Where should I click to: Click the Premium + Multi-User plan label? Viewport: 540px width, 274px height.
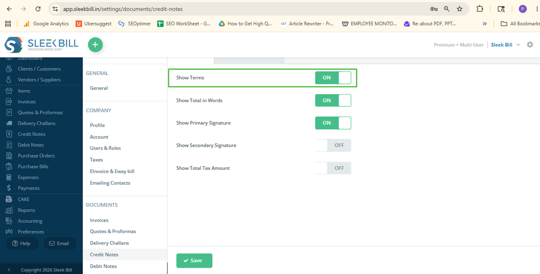459,45
